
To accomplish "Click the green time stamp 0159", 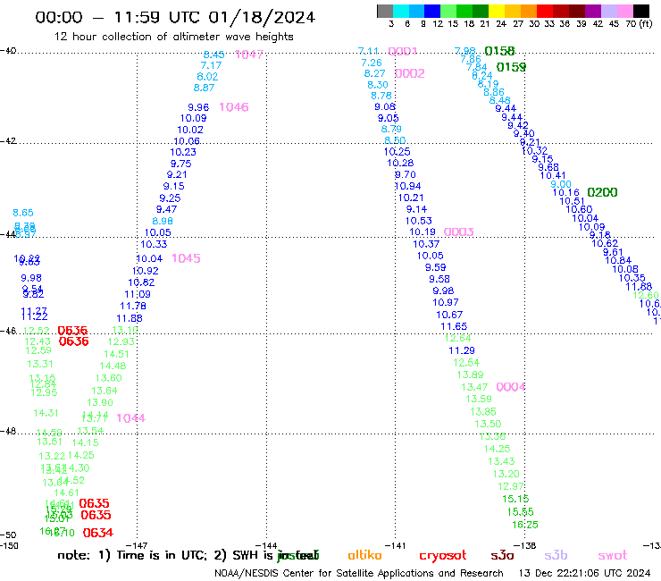I will (x=511, y=67).
